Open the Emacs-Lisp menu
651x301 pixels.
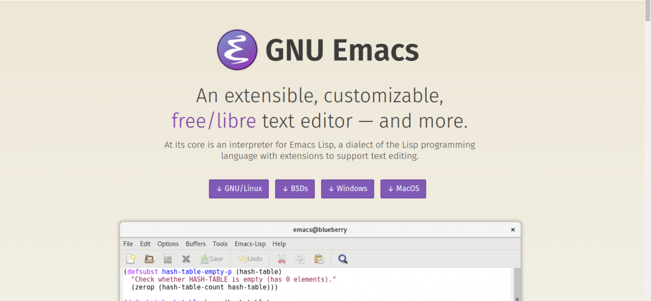[250, 244]
